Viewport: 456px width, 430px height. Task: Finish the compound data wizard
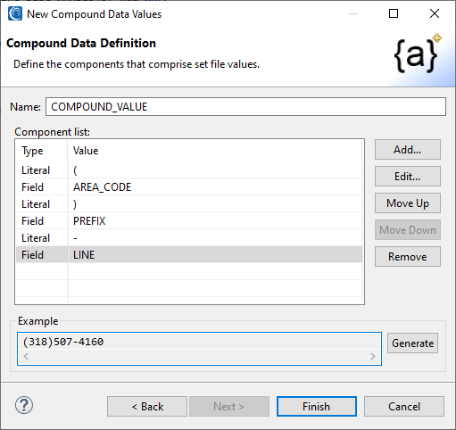(x=317, y=407)
